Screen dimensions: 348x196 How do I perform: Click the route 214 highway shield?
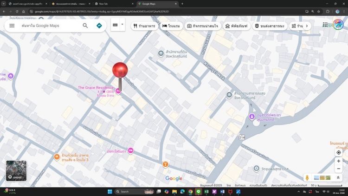click(242, 137)
